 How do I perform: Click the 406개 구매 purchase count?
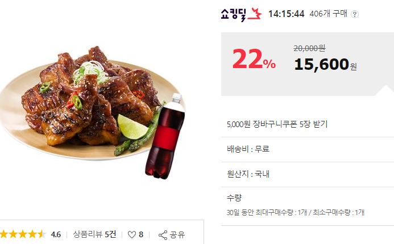(x=329, y=14)
